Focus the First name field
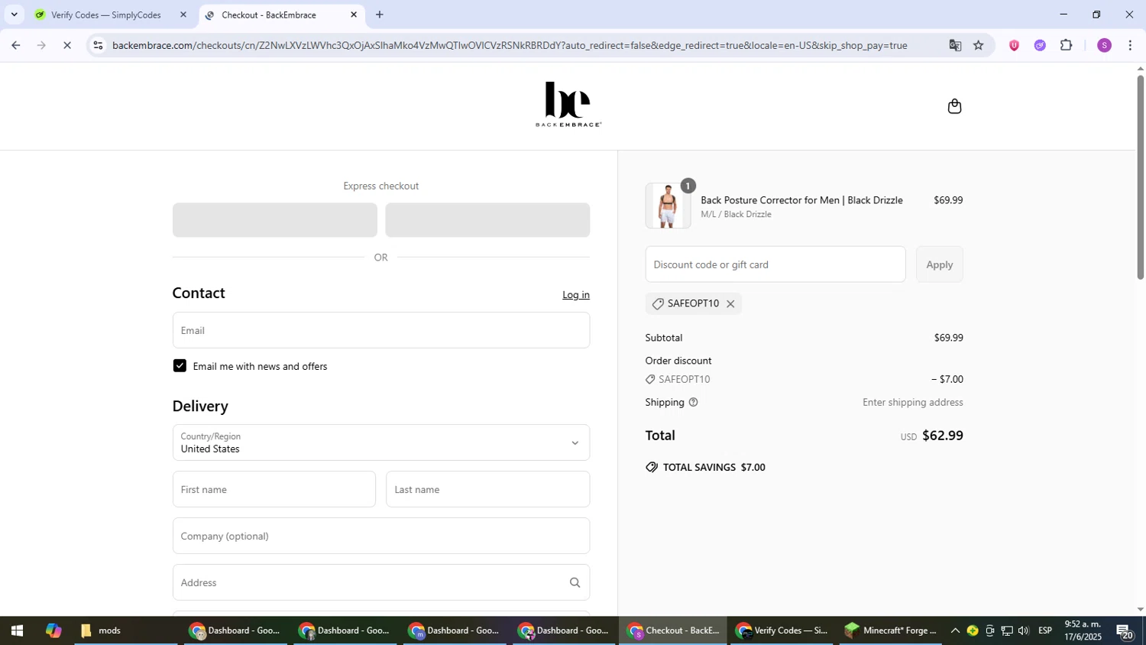This screenshot has width=1146, height=645. (x=274, y=489)
